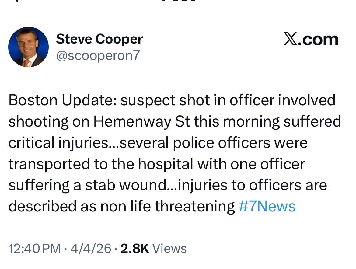
Task: Click the cut-off Post header title
Action: coord(178,1)
